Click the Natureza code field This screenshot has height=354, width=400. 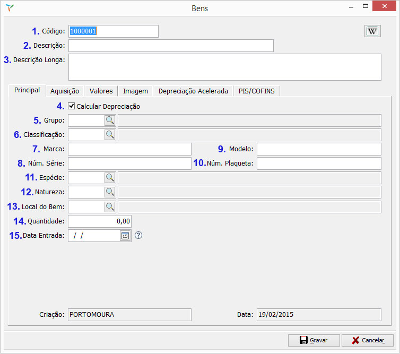point(86,192)
